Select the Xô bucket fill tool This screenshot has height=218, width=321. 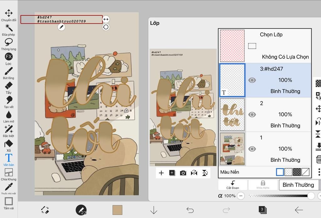click(8, 146)
